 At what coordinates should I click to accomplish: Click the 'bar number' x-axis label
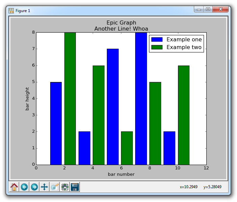[x=121, y=174]
